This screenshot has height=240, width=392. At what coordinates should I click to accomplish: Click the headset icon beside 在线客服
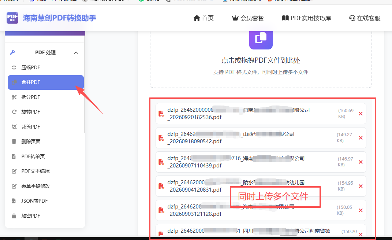[352, 18]
